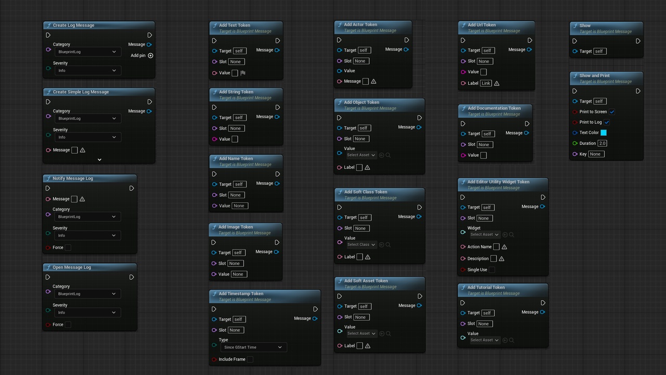Open the Category dropdown in Create Simple Log Message
Image resolution: width=666 pixels, height=375 pixels.
87,119
